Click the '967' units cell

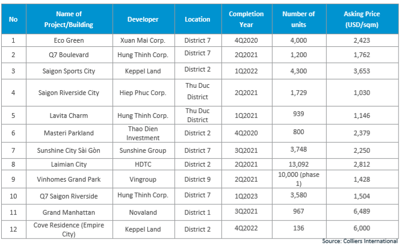click(299, 212)
